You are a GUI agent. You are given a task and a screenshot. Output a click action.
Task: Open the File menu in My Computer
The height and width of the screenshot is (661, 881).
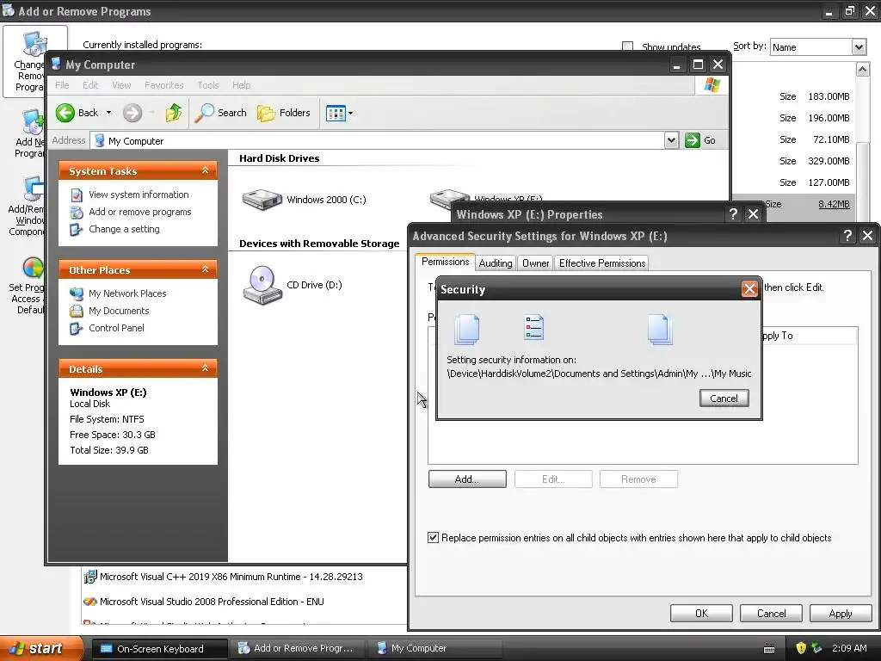click(62, 85)
